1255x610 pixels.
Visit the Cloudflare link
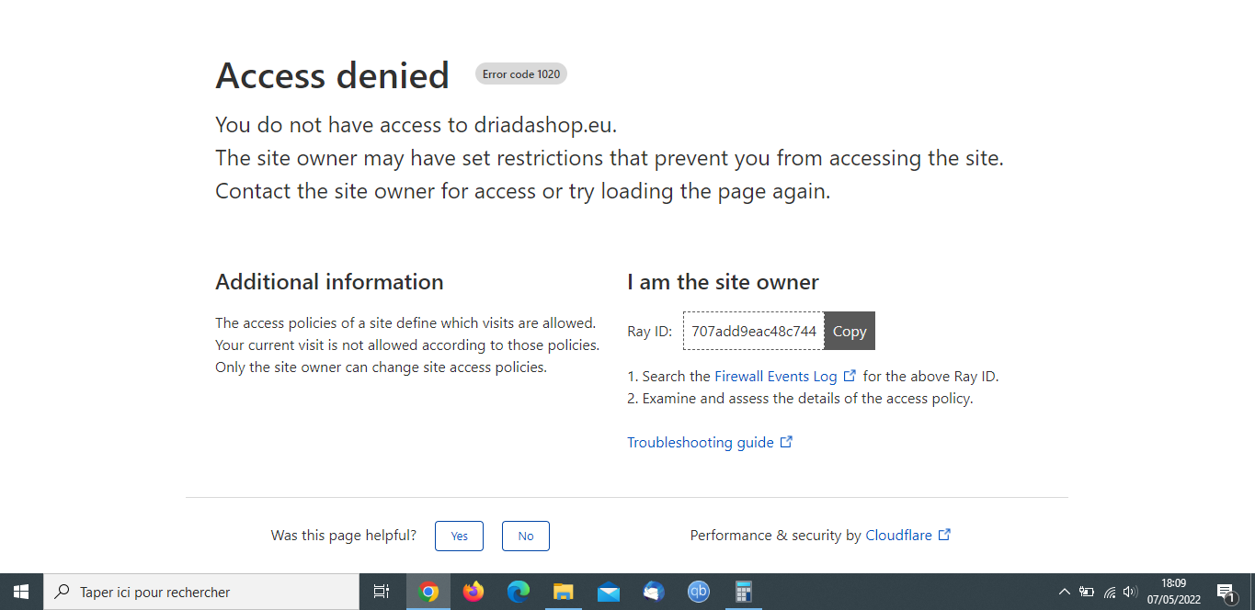pos(898,536)
